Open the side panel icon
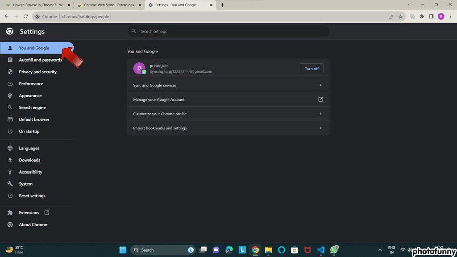Viewport: 457px width, 257px height. click(x=432, y=17)
